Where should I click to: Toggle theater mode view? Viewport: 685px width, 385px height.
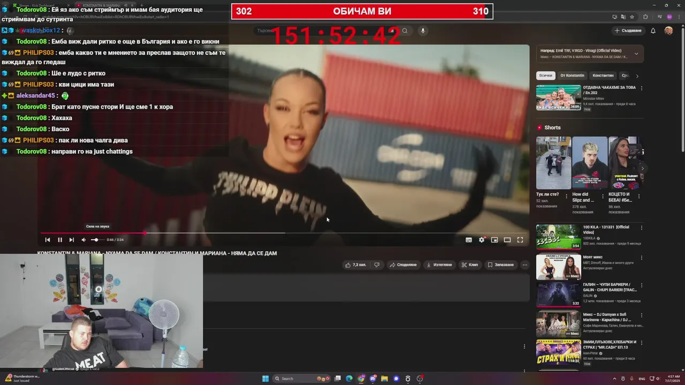(507, 240)
